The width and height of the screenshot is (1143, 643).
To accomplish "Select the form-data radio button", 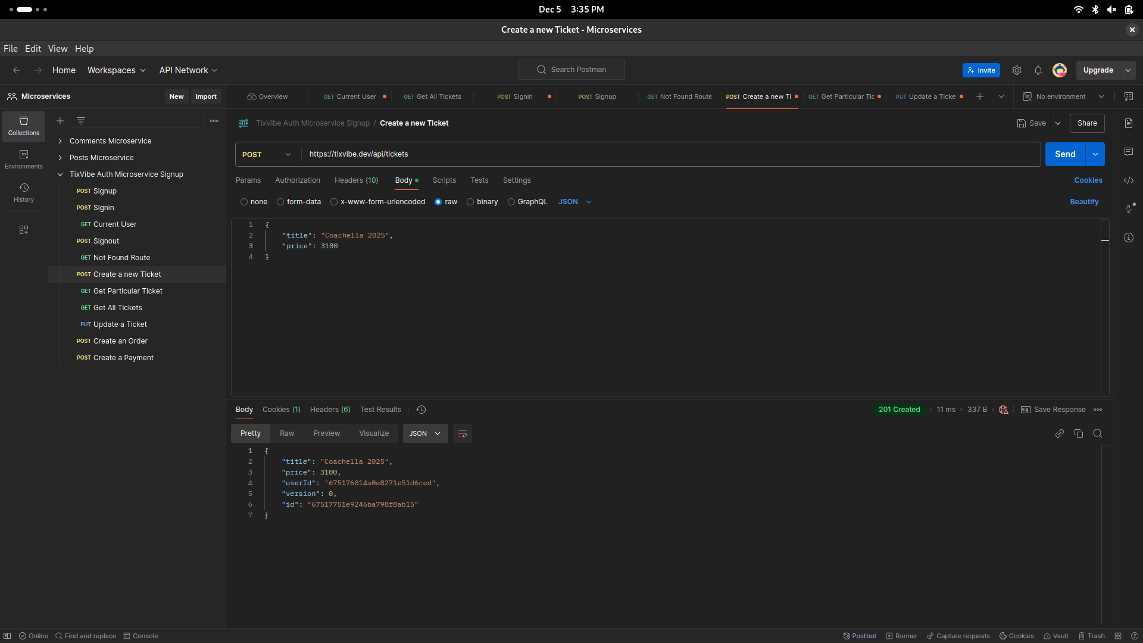I will [280, 202].
